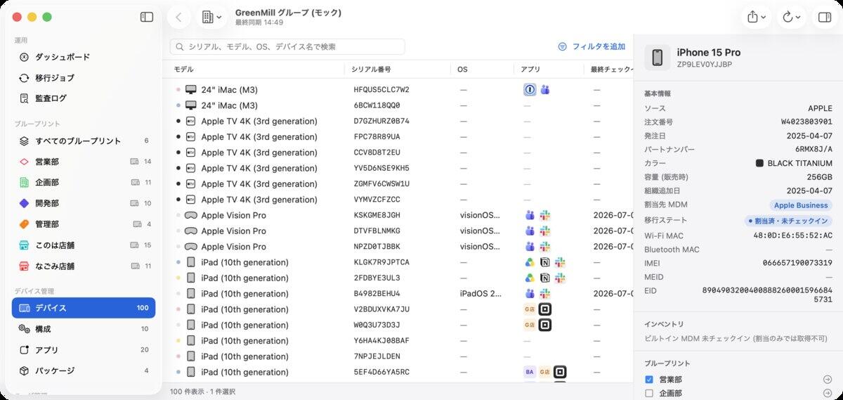Image resolution: width=843 pixels, height=400 pixels.
Task: Open ダッシュボード in the sidebar
Action: (x=84, y=57)
